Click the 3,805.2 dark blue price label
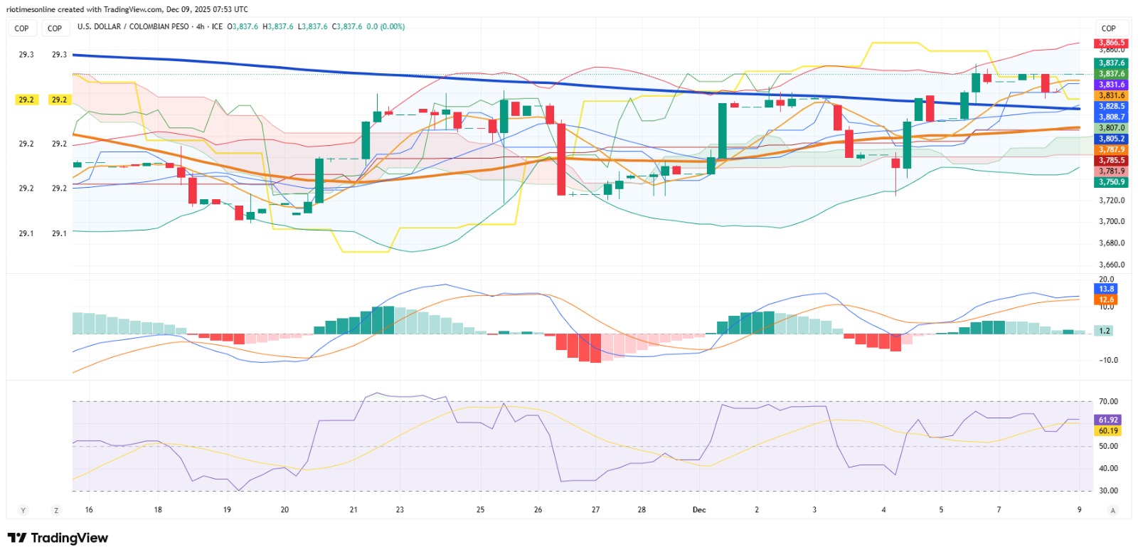 coord(1112,139)
